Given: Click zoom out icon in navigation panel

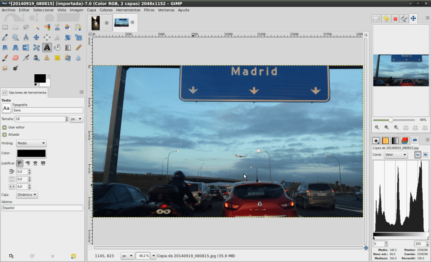Looking at the screenshot, I should click(x=377, y=127).
